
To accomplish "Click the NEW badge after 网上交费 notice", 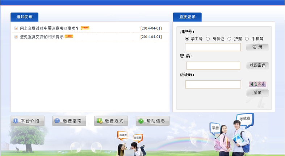I will [x=85, y=28].
